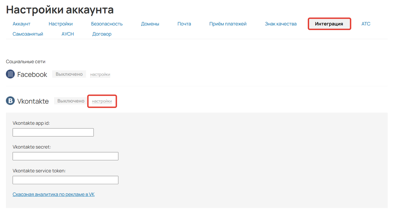Click the Facebook social network icon
The image size is (393, 212).
[10, 74]
